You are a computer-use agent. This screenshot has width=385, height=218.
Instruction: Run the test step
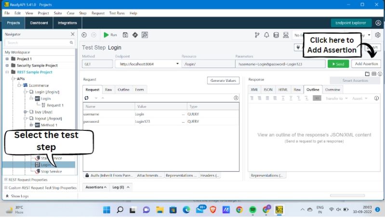tap(110, 35)
